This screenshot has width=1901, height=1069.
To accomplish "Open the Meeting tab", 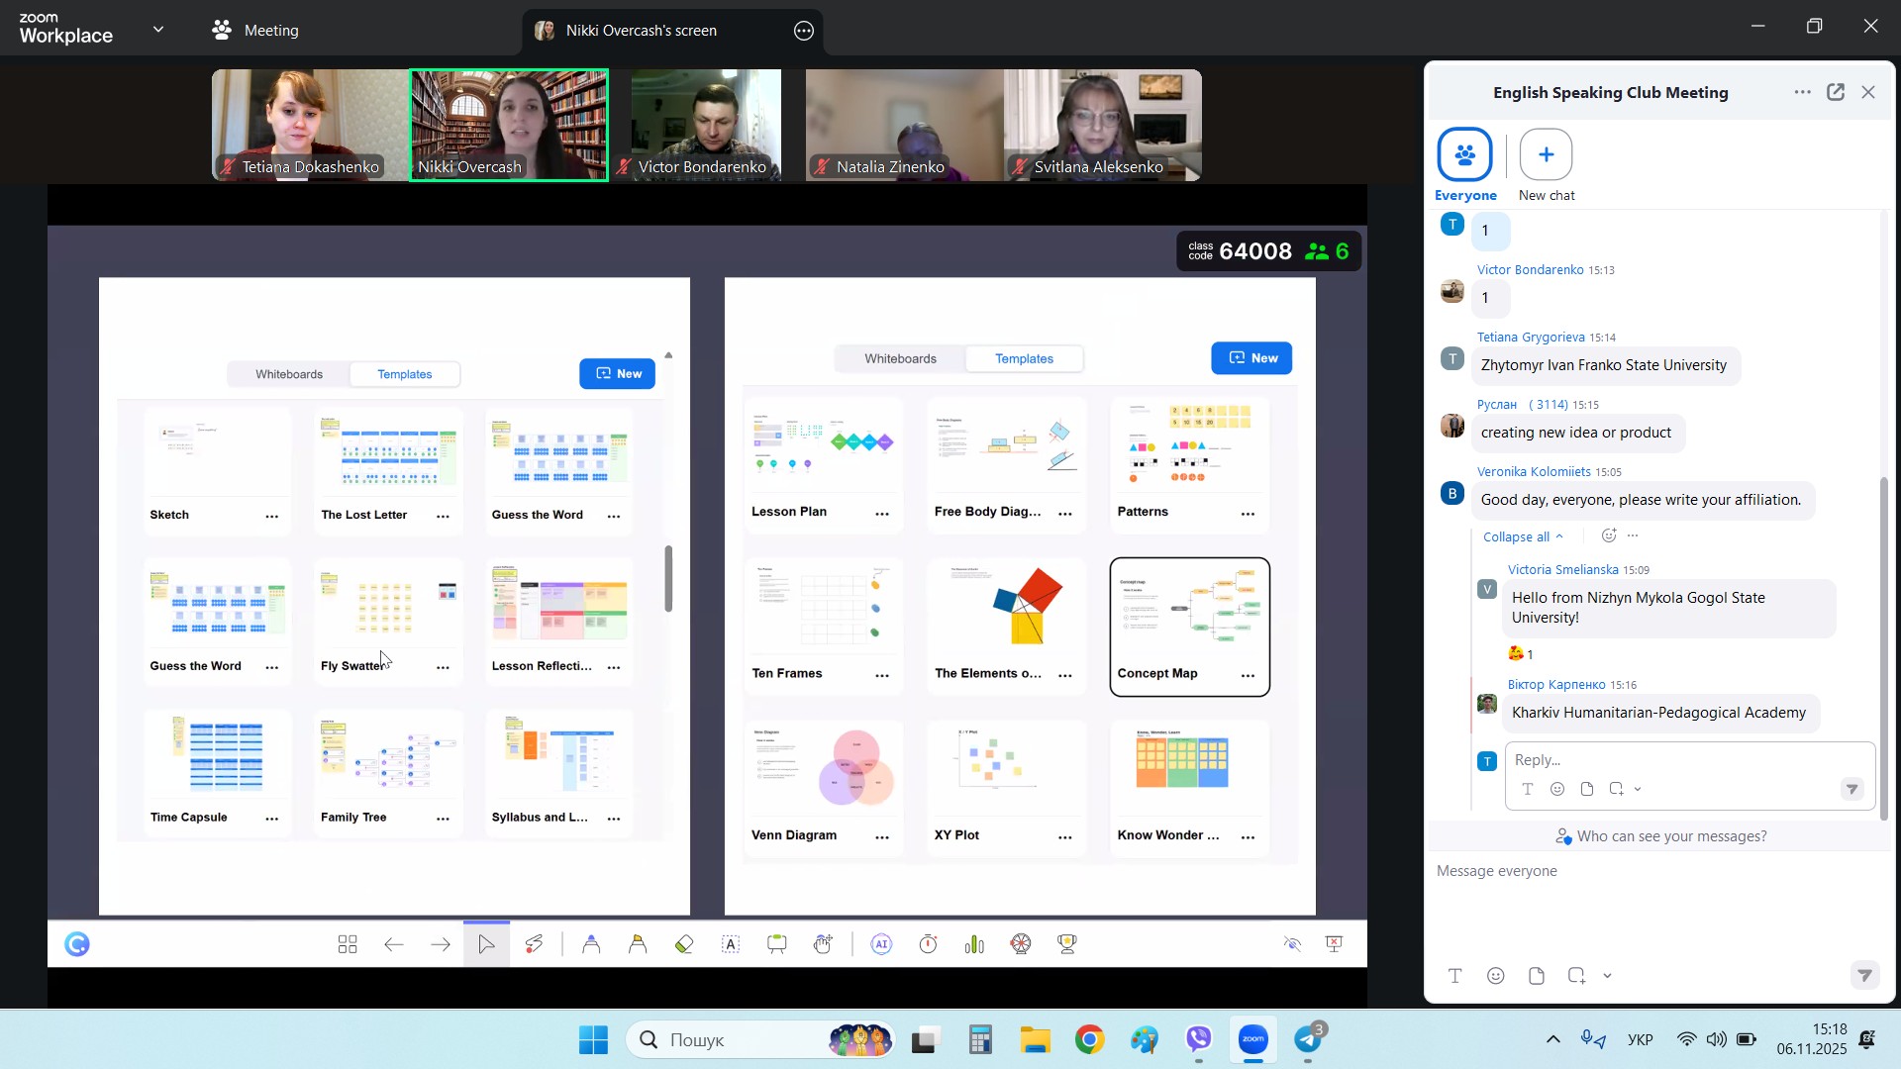I will (255, 31).
